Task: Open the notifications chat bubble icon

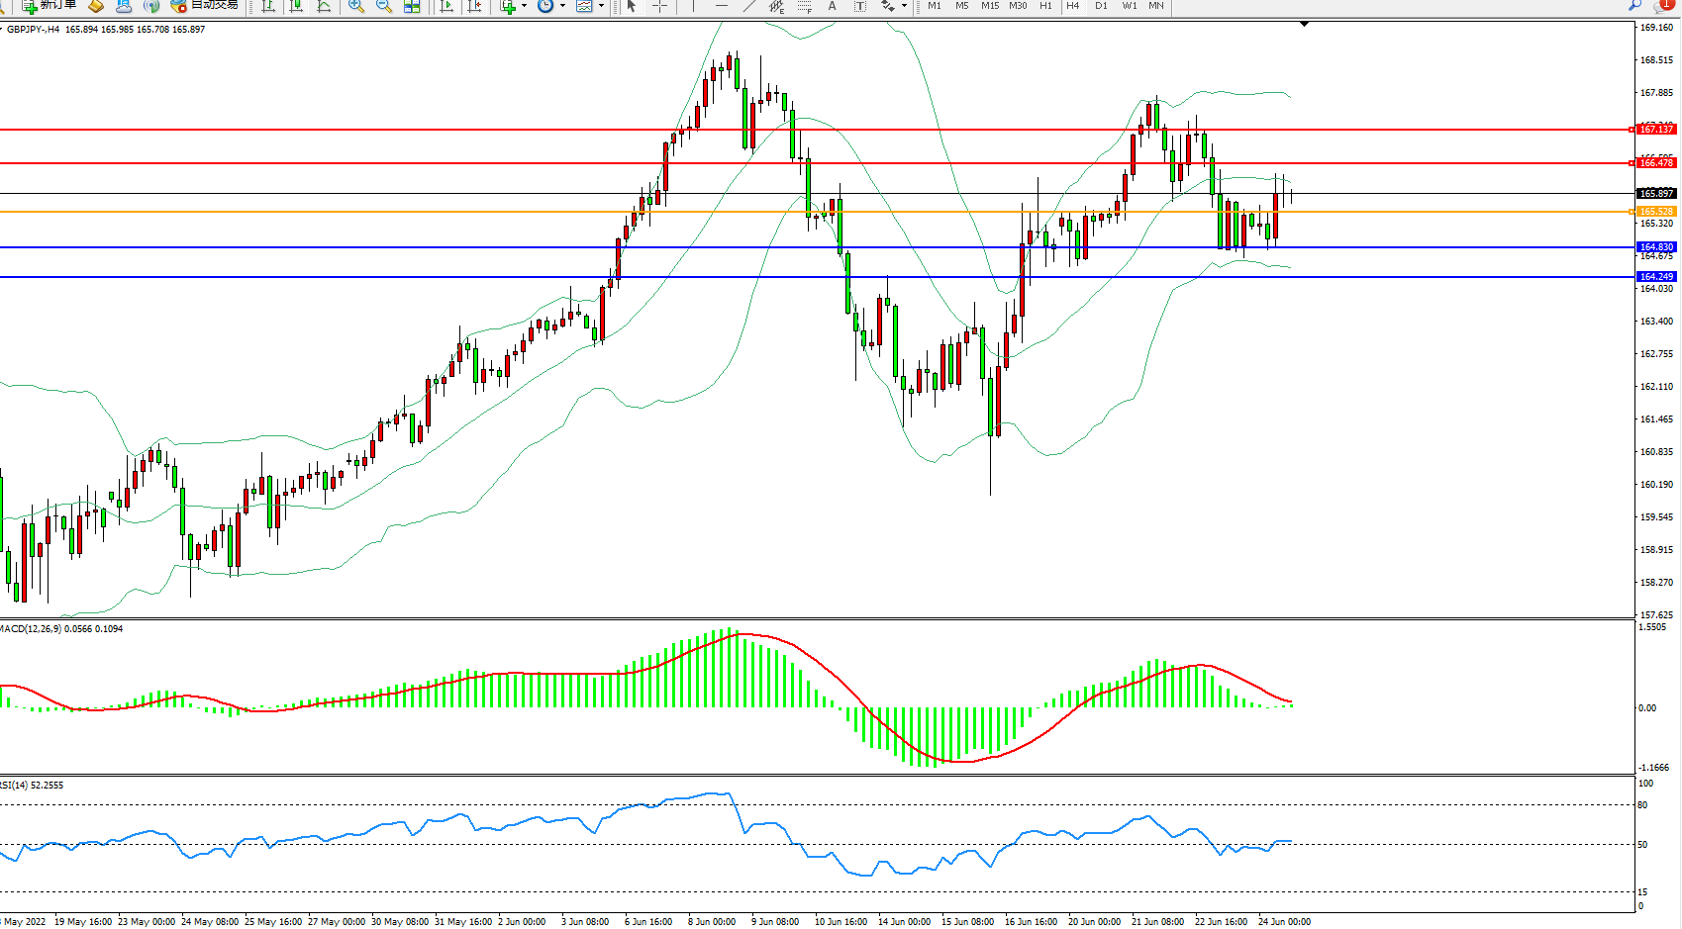Action: point(1662,6)
